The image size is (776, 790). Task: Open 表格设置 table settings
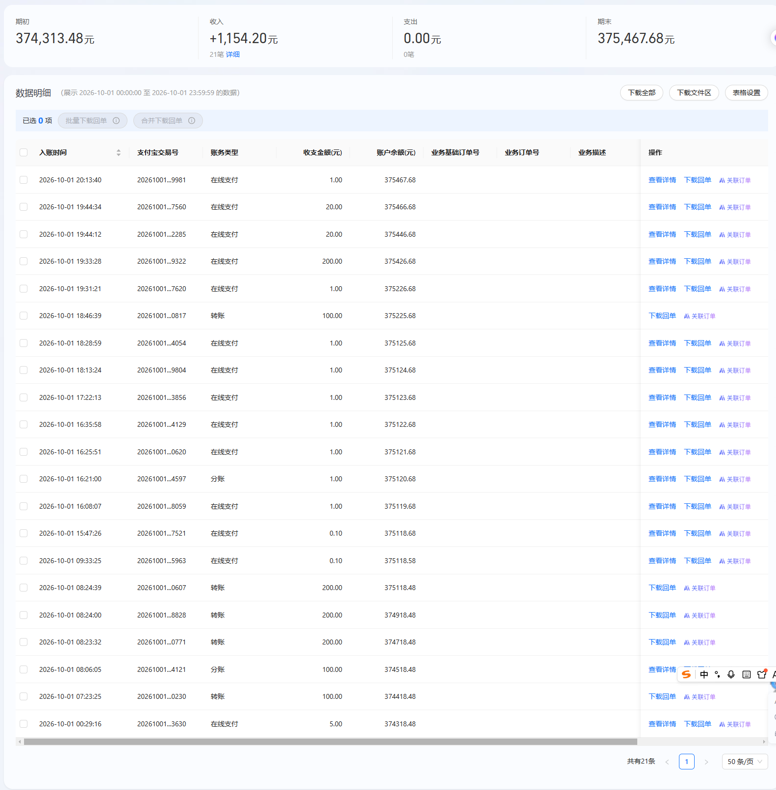746,93
